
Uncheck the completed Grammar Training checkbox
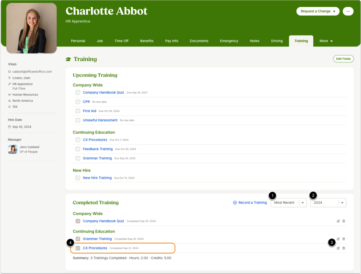coord(78,239)
